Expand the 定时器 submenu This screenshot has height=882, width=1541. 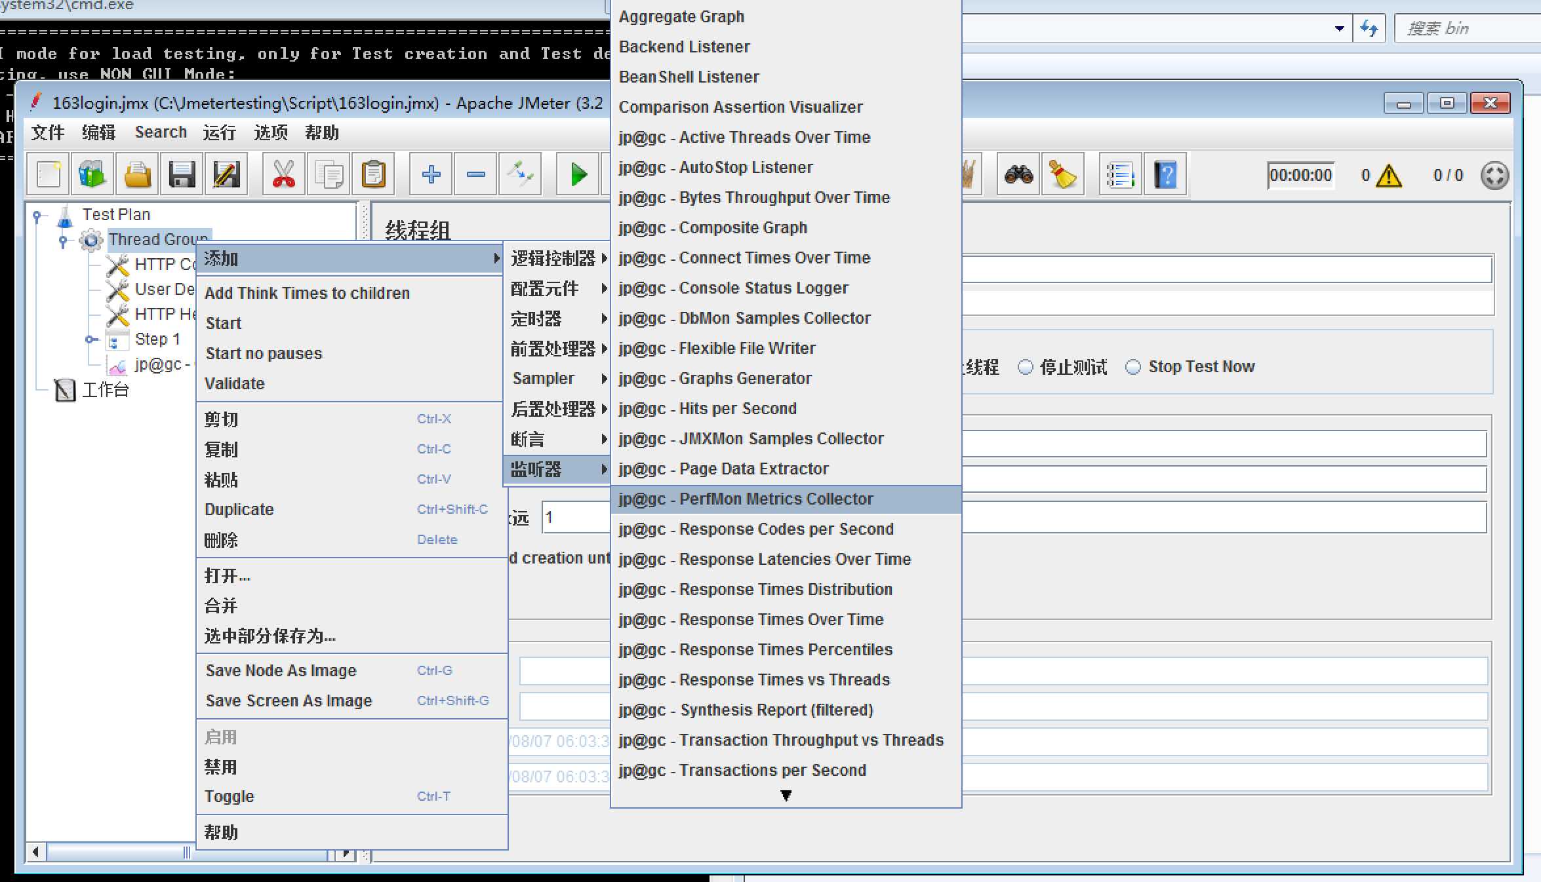click(x=557, y=318)
